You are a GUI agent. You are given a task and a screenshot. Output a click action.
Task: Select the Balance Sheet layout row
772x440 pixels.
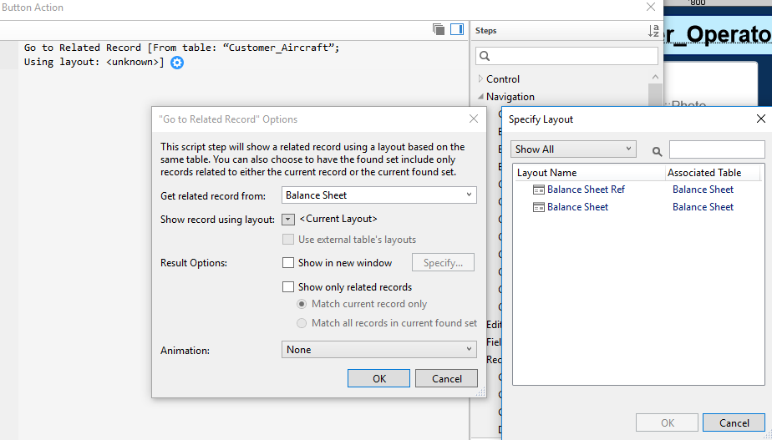(x=577, y=207)
